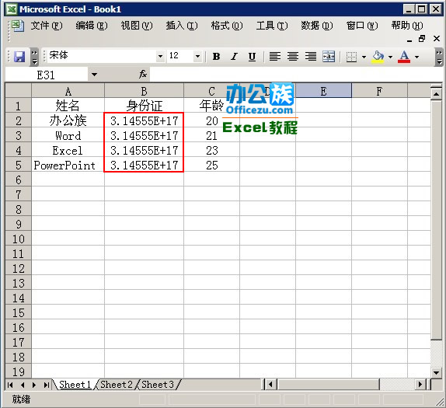Screen dimensions: 446x408
Task: Click Merge and Center icon
Action: point(329,57)
